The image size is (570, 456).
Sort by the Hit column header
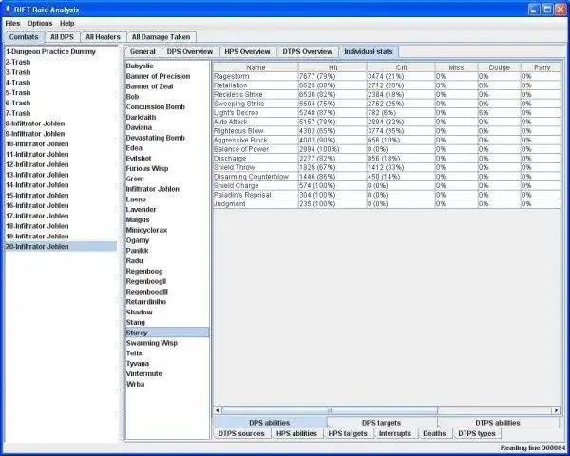(333, 67)
